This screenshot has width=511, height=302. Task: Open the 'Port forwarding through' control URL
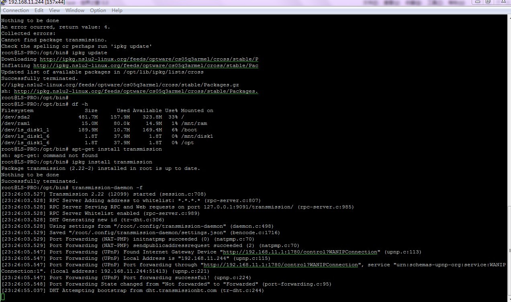point(281,265)
